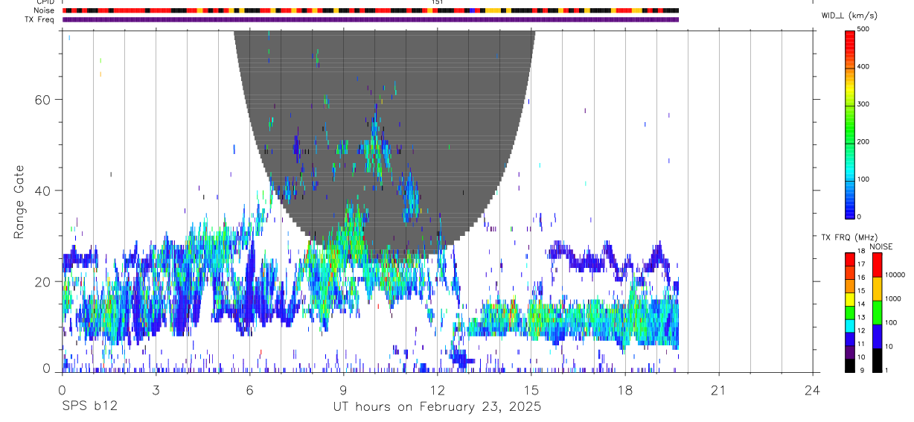Click x-axis tick label 12
The height and width of the screenshot is (422, 914).
[437, 389]
